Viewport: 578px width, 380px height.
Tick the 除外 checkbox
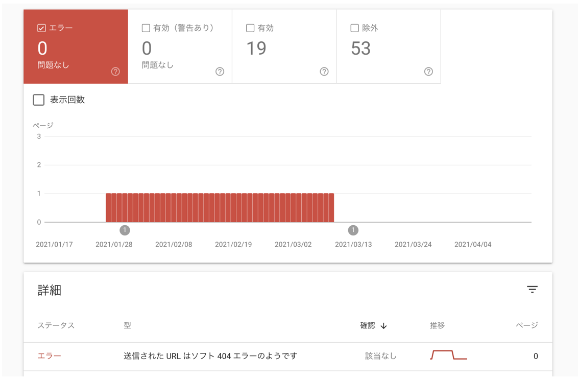tap(354, 28)
